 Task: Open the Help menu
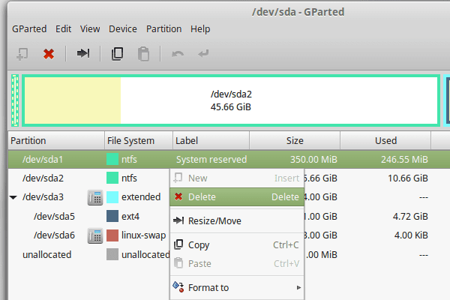[200, 29]
